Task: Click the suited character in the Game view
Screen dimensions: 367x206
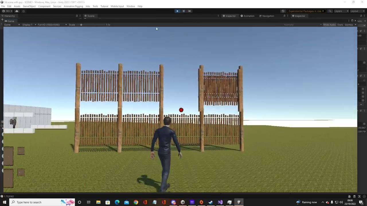Action: 166,154
